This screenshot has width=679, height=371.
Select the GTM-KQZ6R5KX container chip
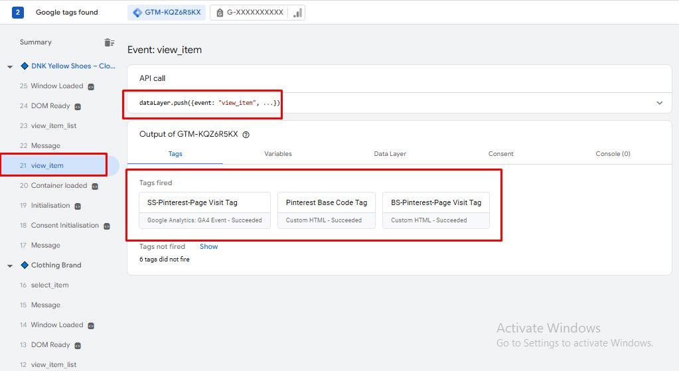click(167, 13)
